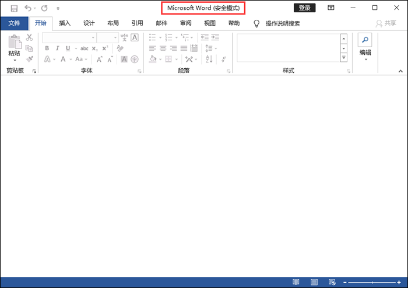408x288 pixels.
Task: Open the 文件 (File) tab
Action: (x=14, y=23)
